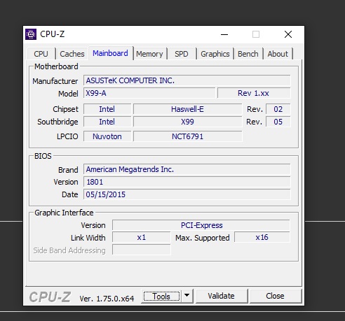This screenshot has width=345, height=321.
Task: Click the BIOS date 05/15/2015
Action: pos(187,194)
